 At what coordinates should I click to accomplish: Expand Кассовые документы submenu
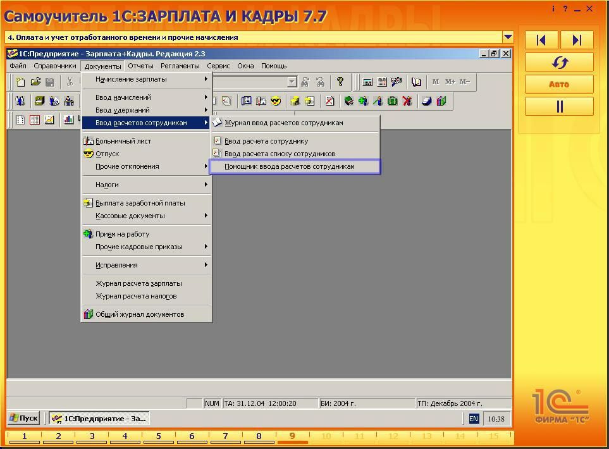tap(147, 216)
